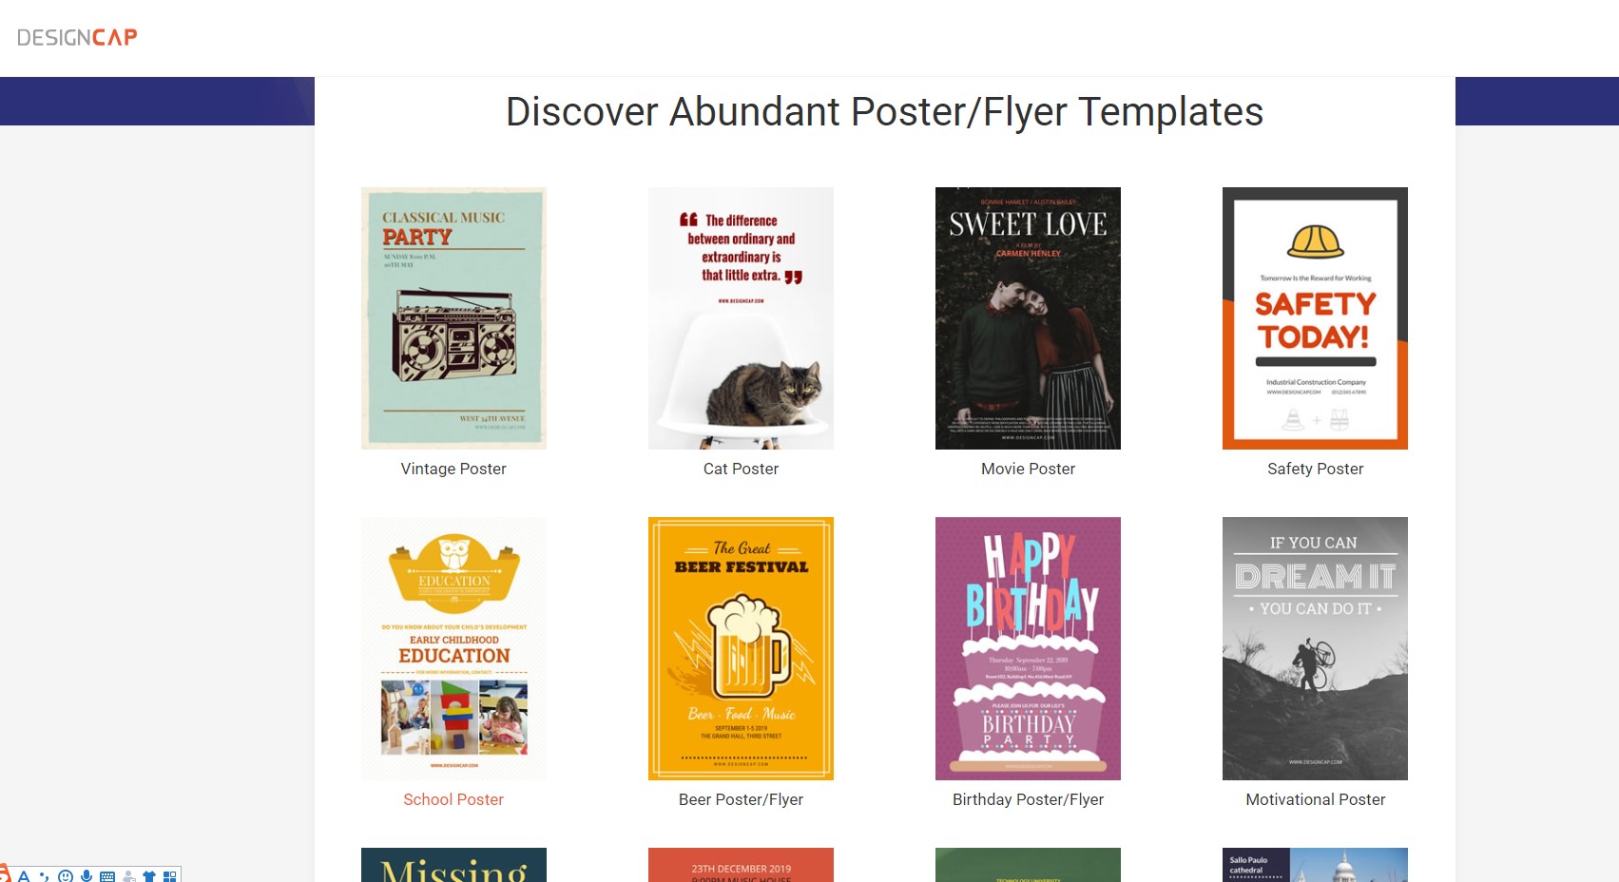1619x882 pixels.
Task: Click the Early Childhood Education poster thumbnail
Action: (453, 648)
